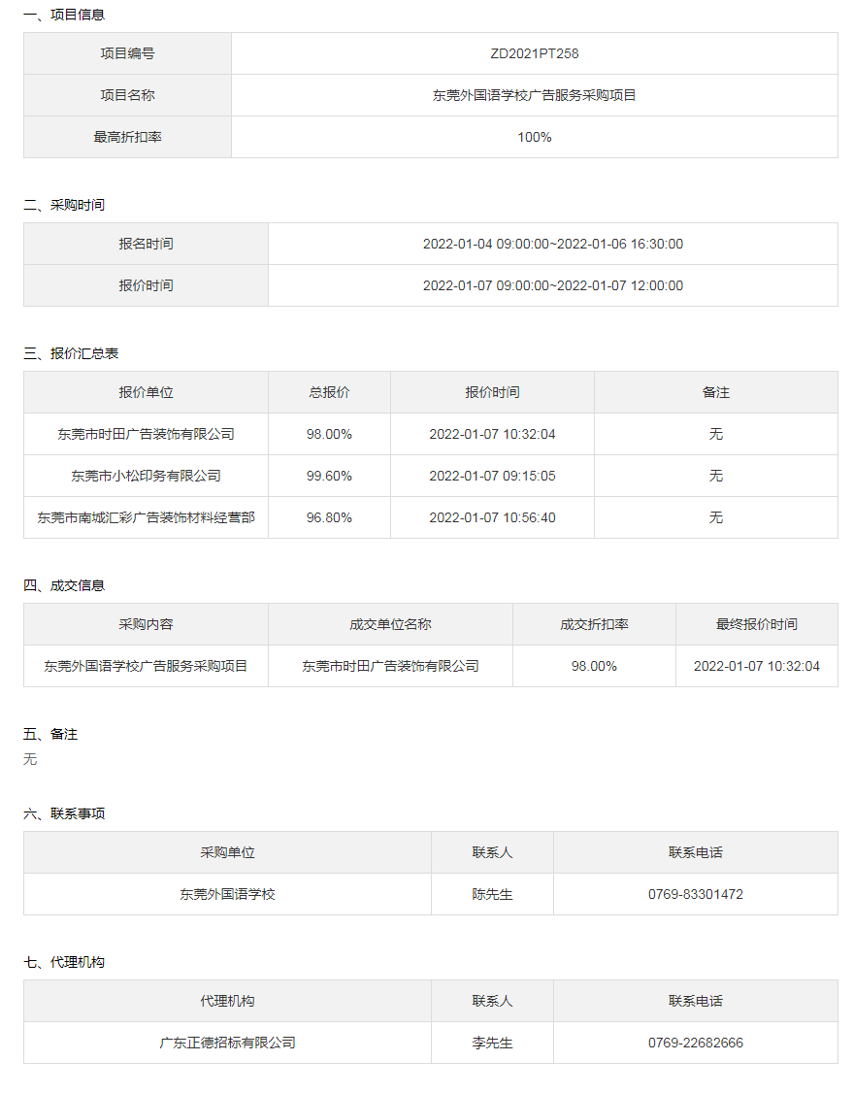The height and width of the screenshot is (1094, 853).
Task: Click the 无 remark in the 96.80% row
Action: coord(716,517)
